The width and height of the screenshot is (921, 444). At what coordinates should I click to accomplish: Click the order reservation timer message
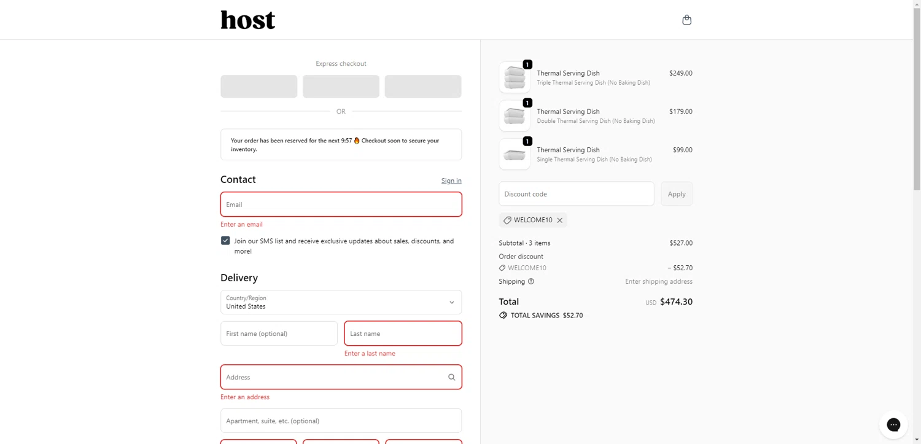point(341,144)
